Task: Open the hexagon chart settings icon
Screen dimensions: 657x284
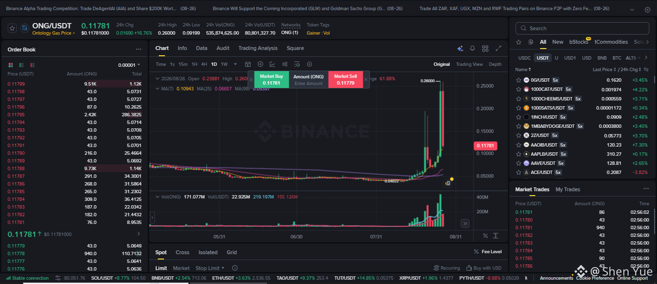Action: pos(309,64)
